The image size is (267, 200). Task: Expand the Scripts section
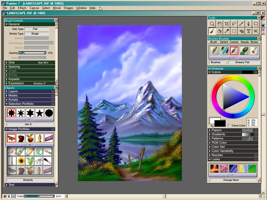tap(7, 99)
